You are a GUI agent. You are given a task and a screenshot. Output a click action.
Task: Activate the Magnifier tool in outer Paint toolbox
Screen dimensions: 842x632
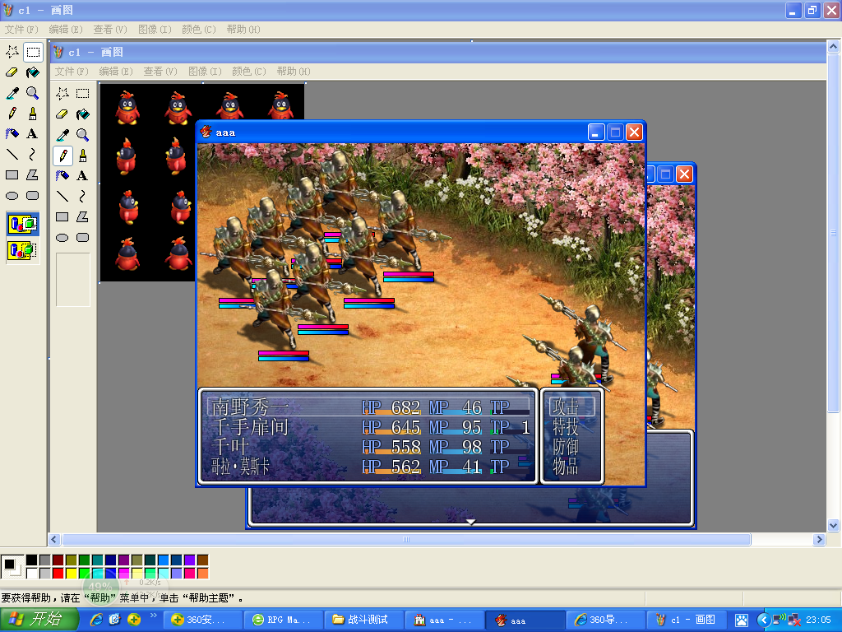tap(33, 93)
